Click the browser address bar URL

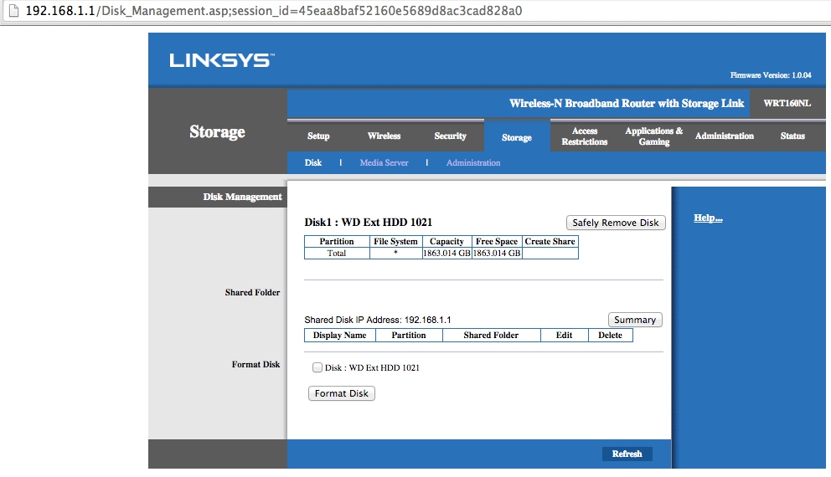pos(273,11)
